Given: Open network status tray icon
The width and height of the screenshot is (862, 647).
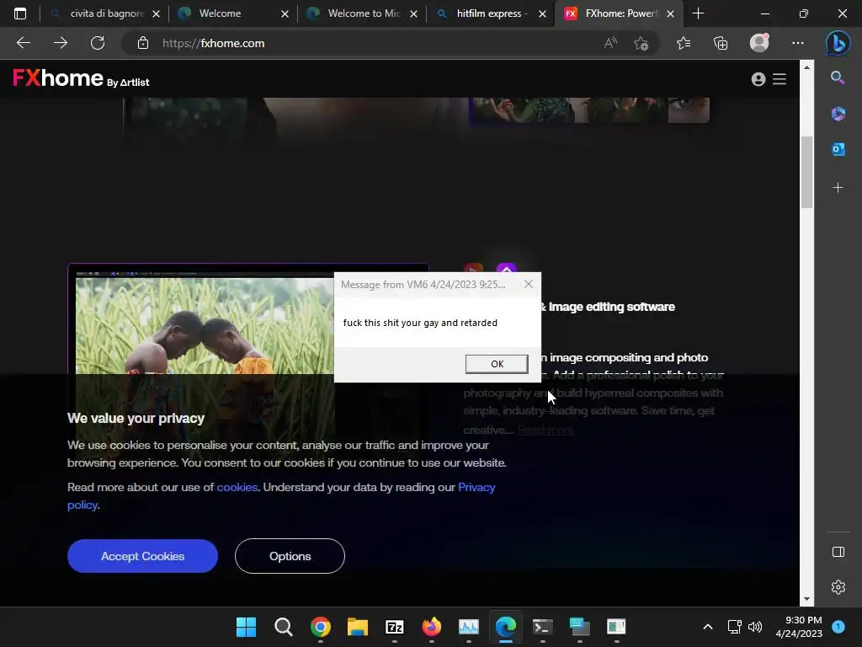Looking at the screenshot, I should 734,627.
